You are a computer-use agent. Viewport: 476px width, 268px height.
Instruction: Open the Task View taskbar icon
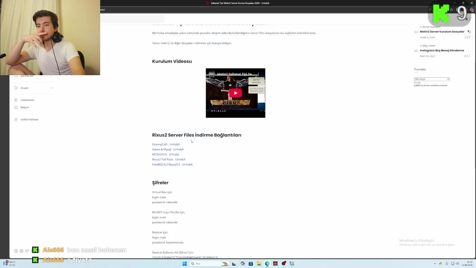234,264
